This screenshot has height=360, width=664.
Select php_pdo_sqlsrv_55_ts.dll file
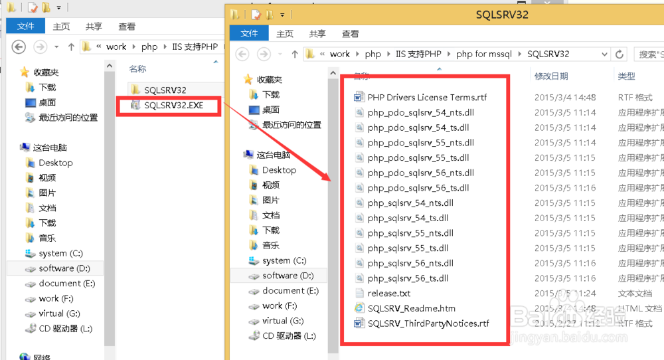pyautogui.click(x=418, y=157)
